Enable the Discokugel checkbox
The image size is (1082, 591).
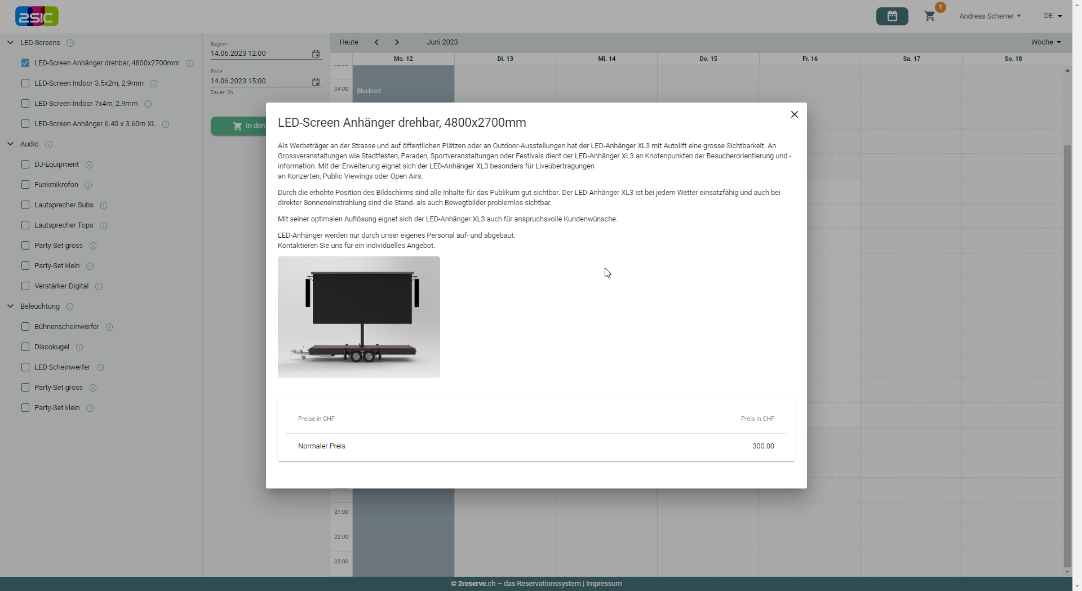(x=25, y=347)
